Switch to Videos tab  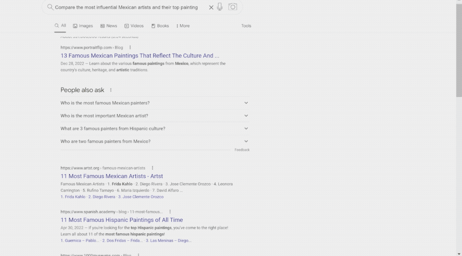134,26
